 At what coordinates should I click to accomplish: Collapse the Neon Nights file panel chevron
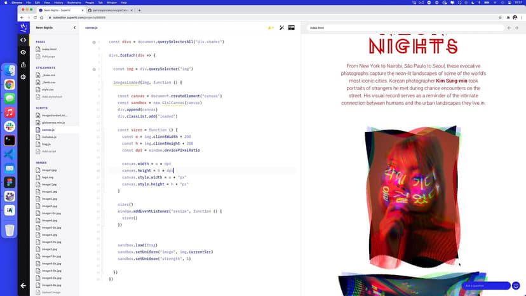(x=74, y=28)
